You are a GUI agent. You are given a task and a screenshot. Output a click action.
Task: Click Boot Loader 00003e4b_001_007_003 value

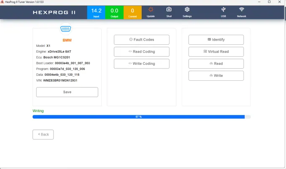[72, 63]
